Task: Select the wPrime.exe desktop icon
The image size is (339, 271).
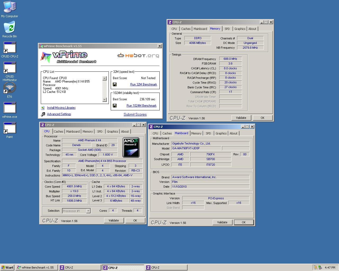Action: [x=10, y=110]
